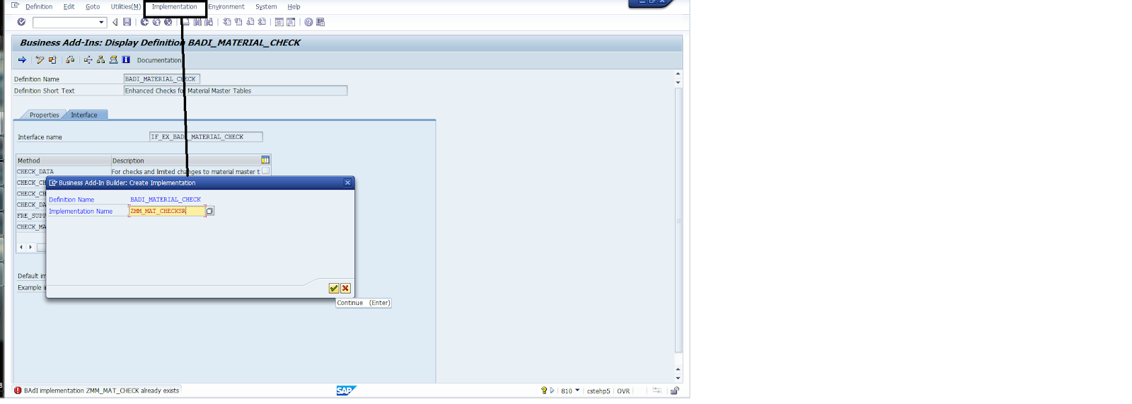
Task: Click the green Continue checkmark in the dialog
Action: (x=334, y=288)
